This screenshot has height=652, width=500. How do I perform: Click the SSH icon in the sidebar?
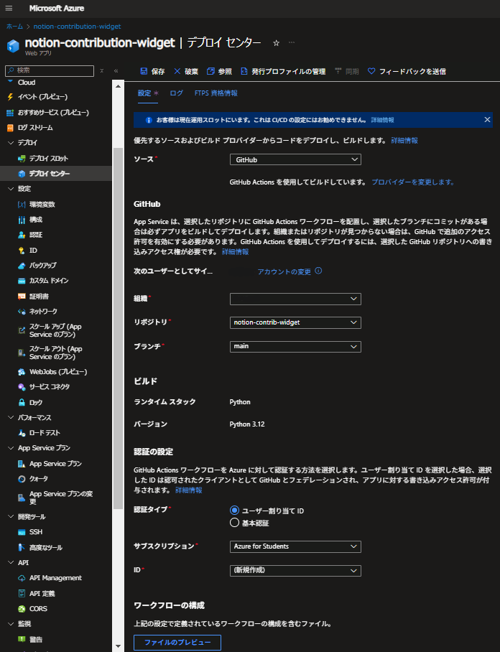(22, 532)
